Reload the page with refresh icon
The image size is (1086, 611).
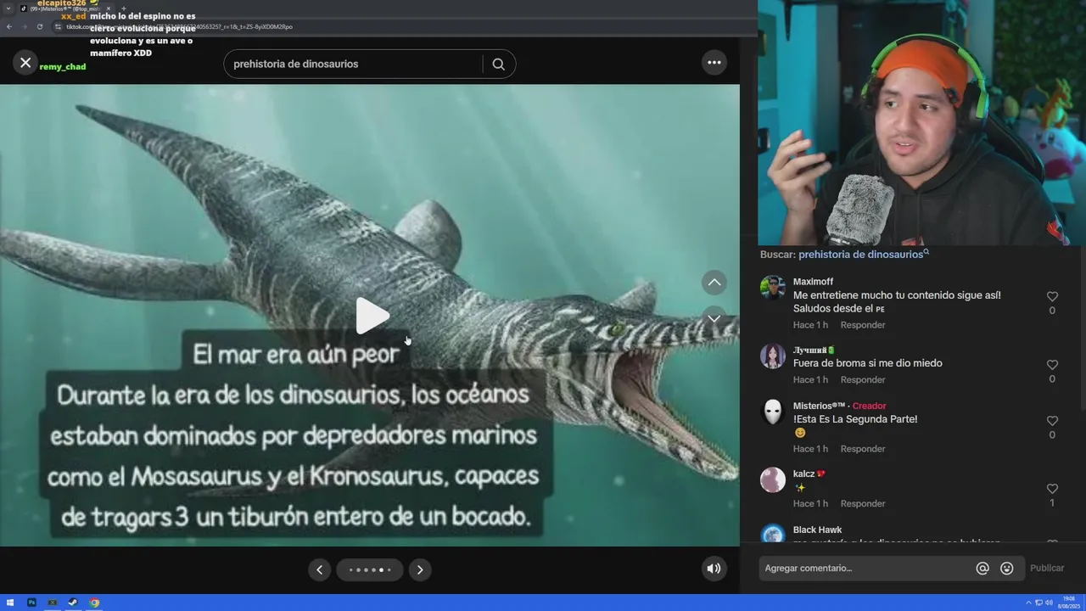(x=39, y=26)
